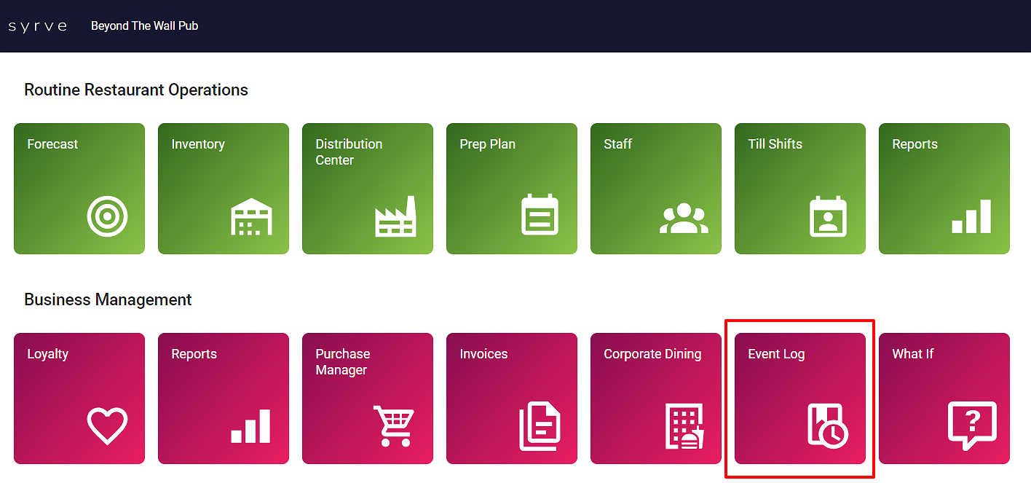1031x483 pixels.
Task: Click the Forecast target icon
Action: [x=107, y=216]
